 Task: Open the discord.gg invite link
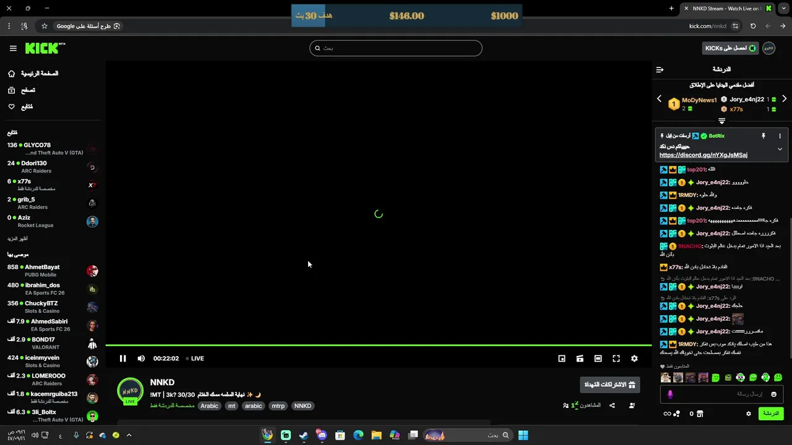click(704, 155)
